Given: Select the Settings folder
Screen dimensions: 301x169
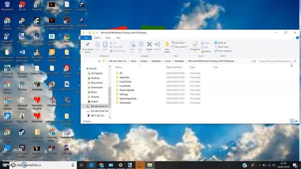Looking at the screenshot, I should point(124,94).
